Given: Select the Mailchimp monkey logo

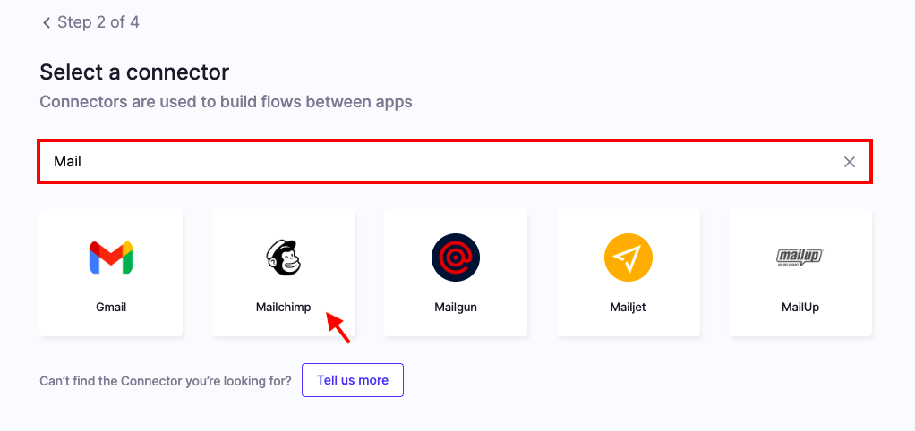Looking at the screenshot, I should pos(284,258).
